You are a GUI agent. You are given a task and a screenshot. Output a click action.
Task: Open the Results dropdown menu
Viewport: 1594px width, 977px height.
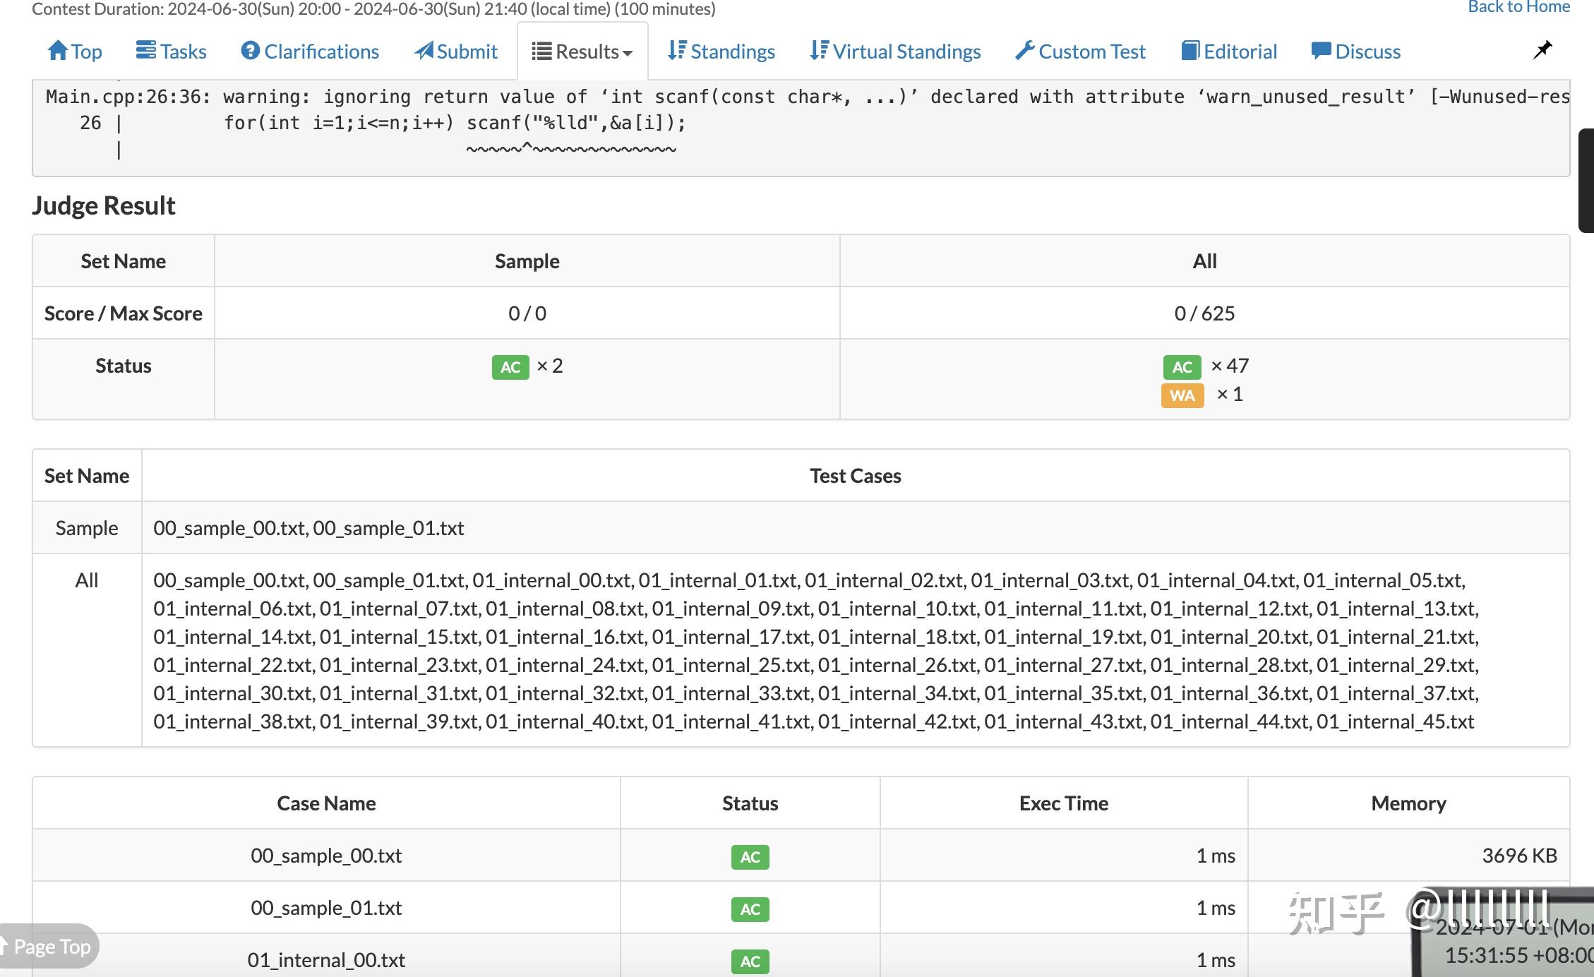tap(582, 52)
